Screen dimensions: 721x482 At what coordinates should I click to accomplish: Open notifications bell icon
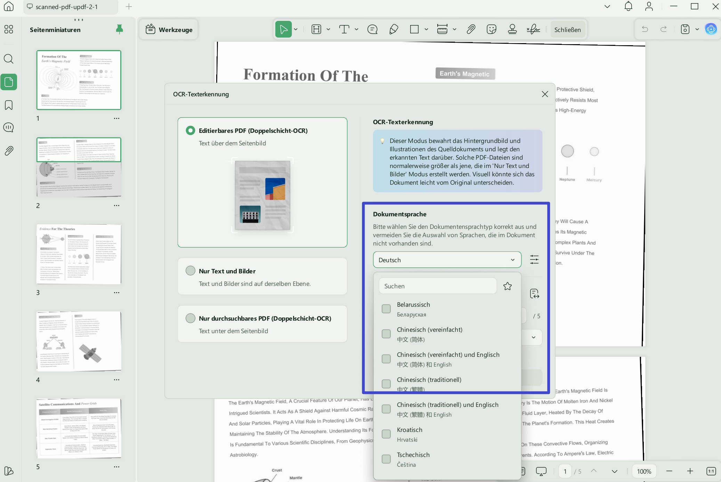(x=628, y=6)
